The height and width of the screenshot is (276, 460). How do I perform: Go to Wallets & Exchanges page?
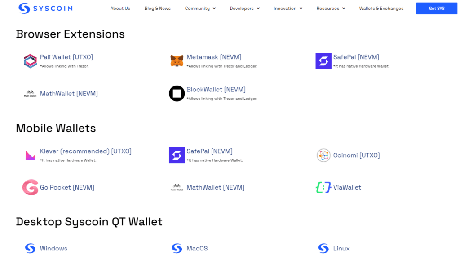(381, 9)
